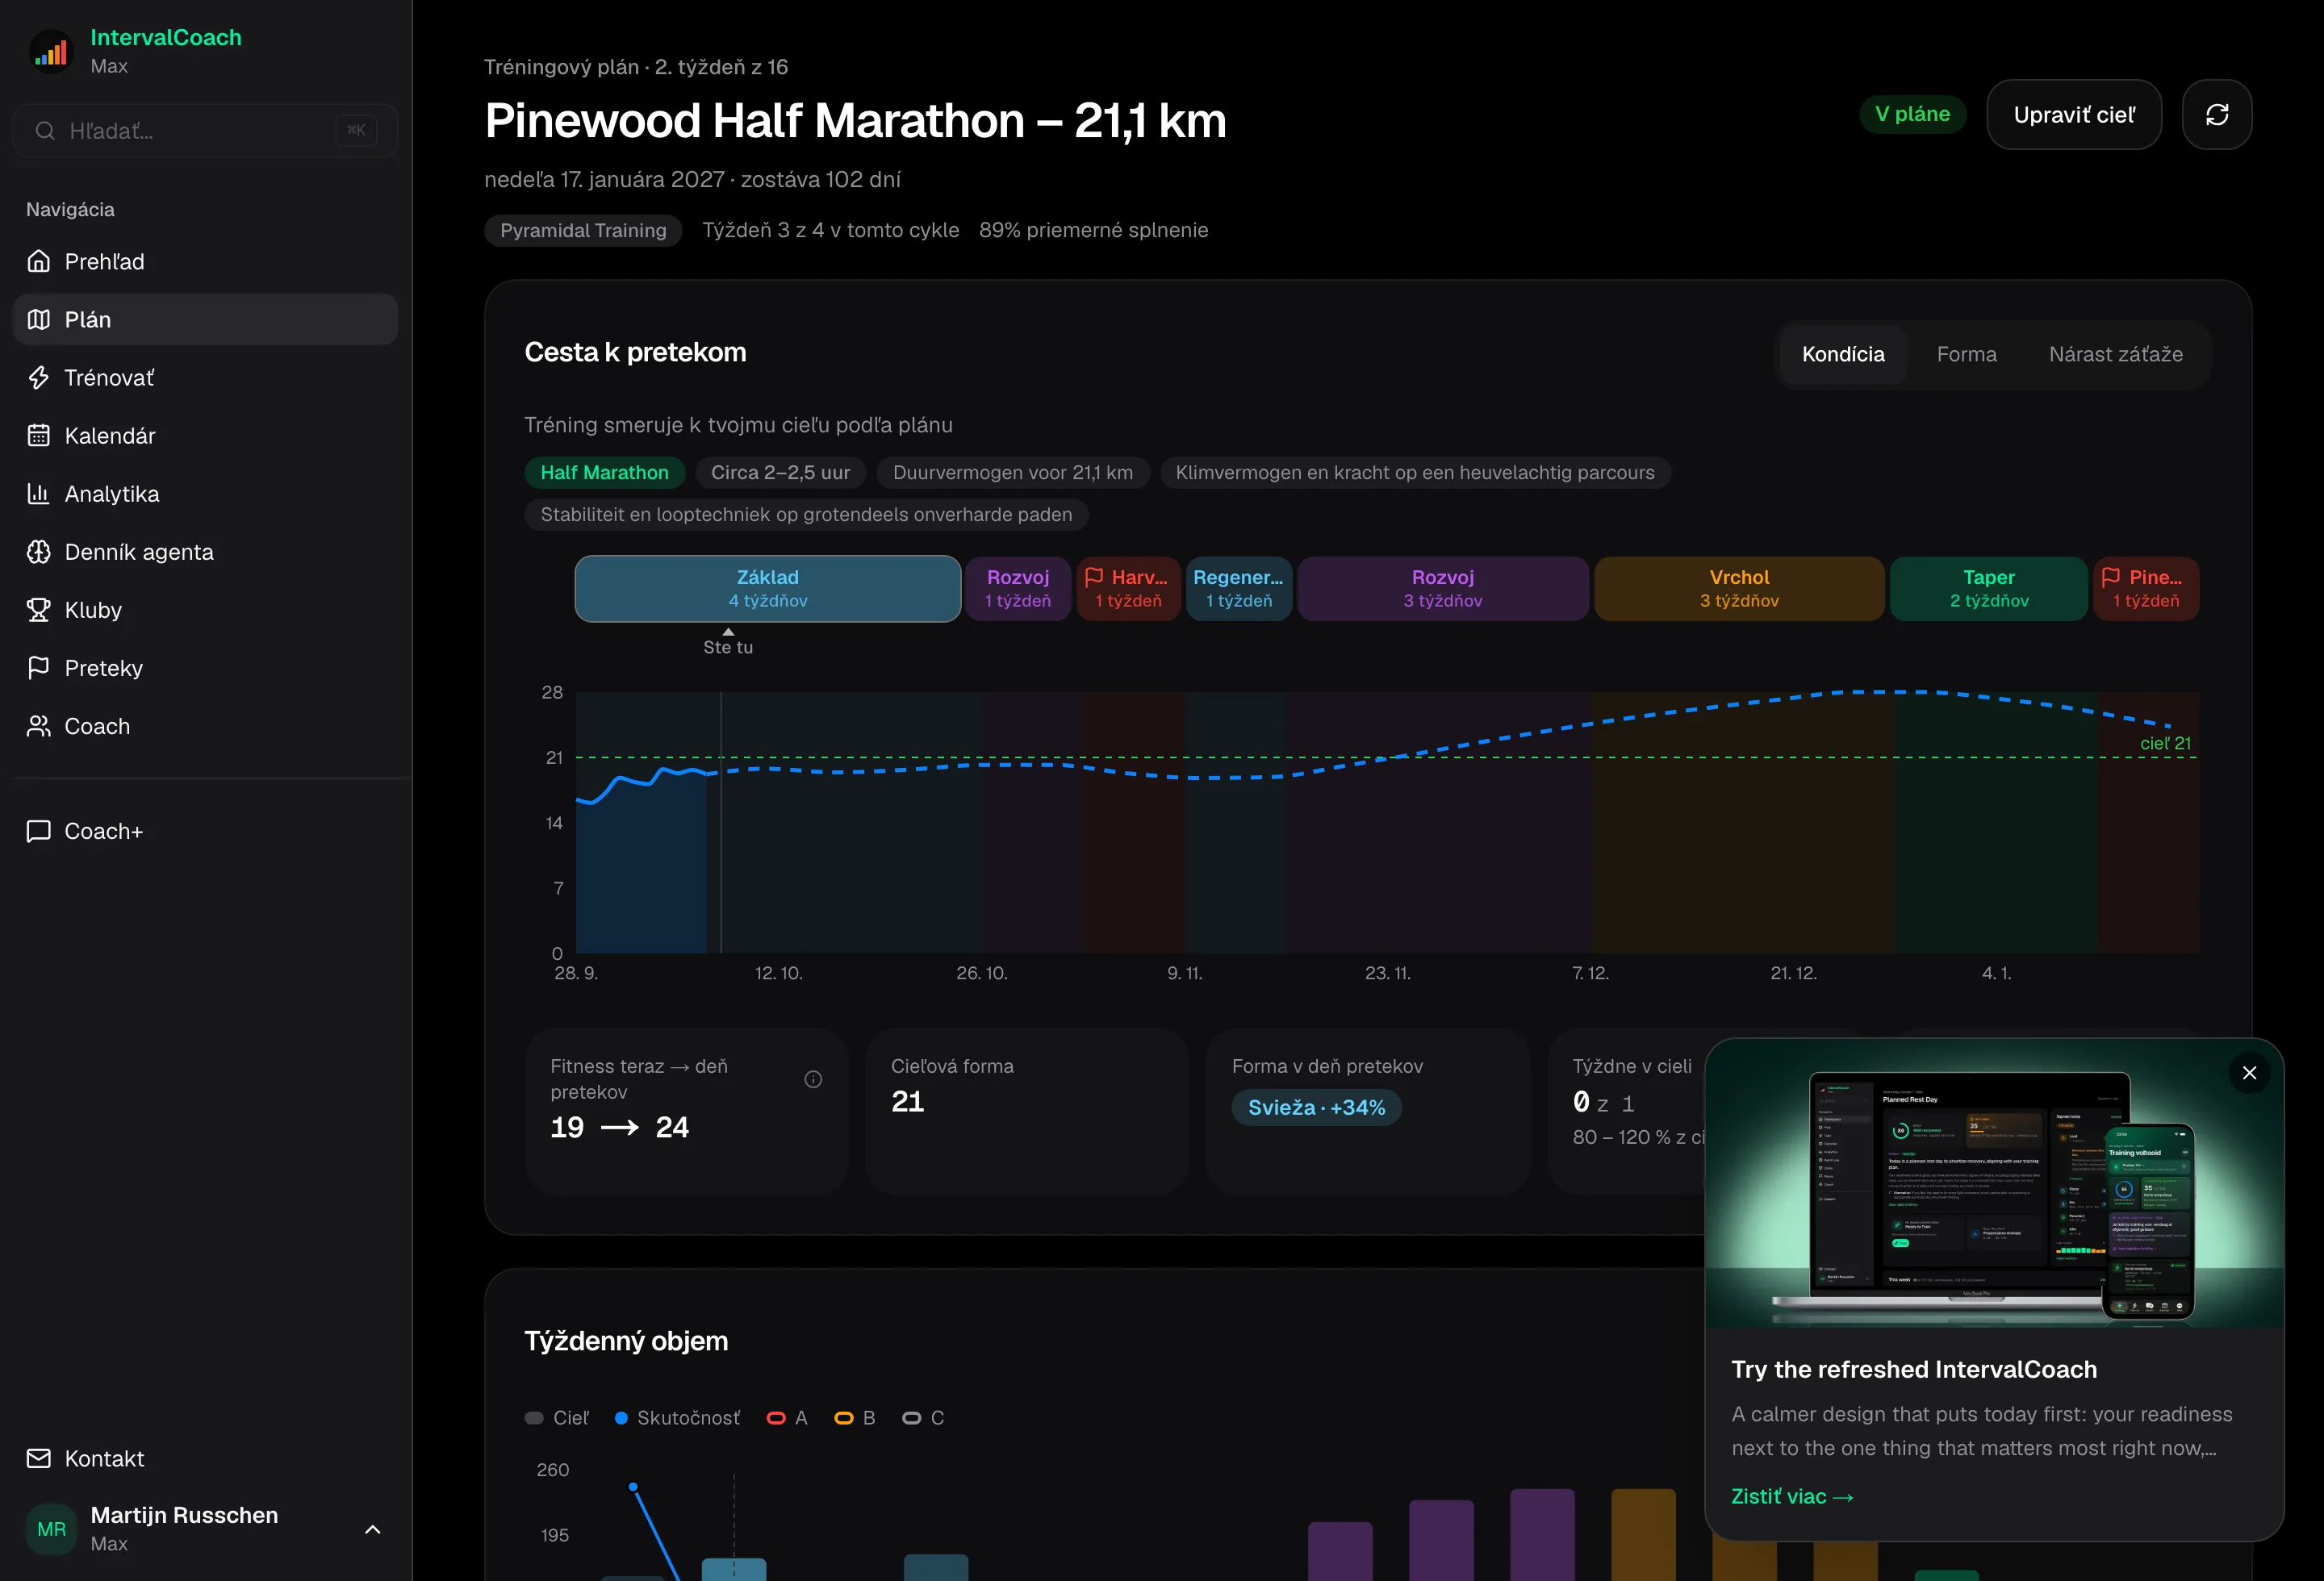2324x1581 pixels.
Task: Select the Vrchol 3 týždňov phase block
Action: (x=1739, y=589)
